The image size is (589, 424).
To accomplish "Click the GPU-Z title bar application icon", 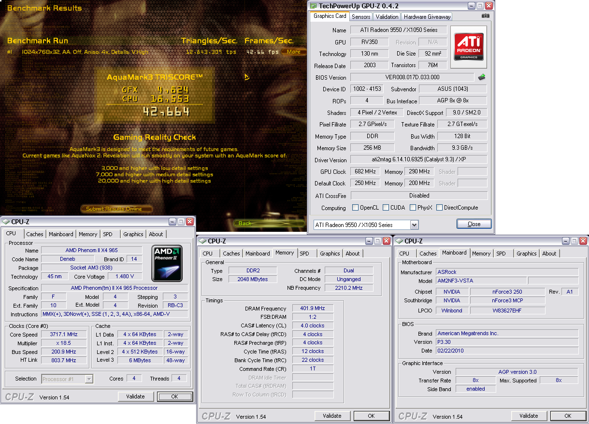I will tap(314, 6).
